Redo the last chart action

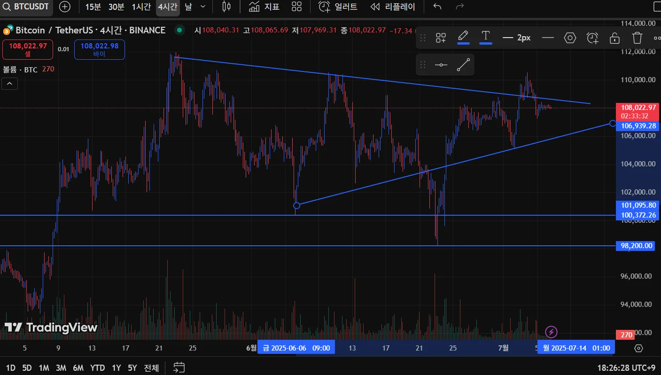click(x=460, y=7)
